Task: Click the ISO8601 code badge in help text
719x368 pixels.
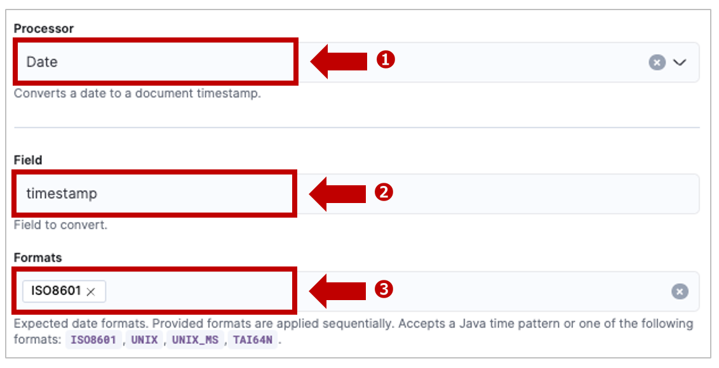Action: 93,340
